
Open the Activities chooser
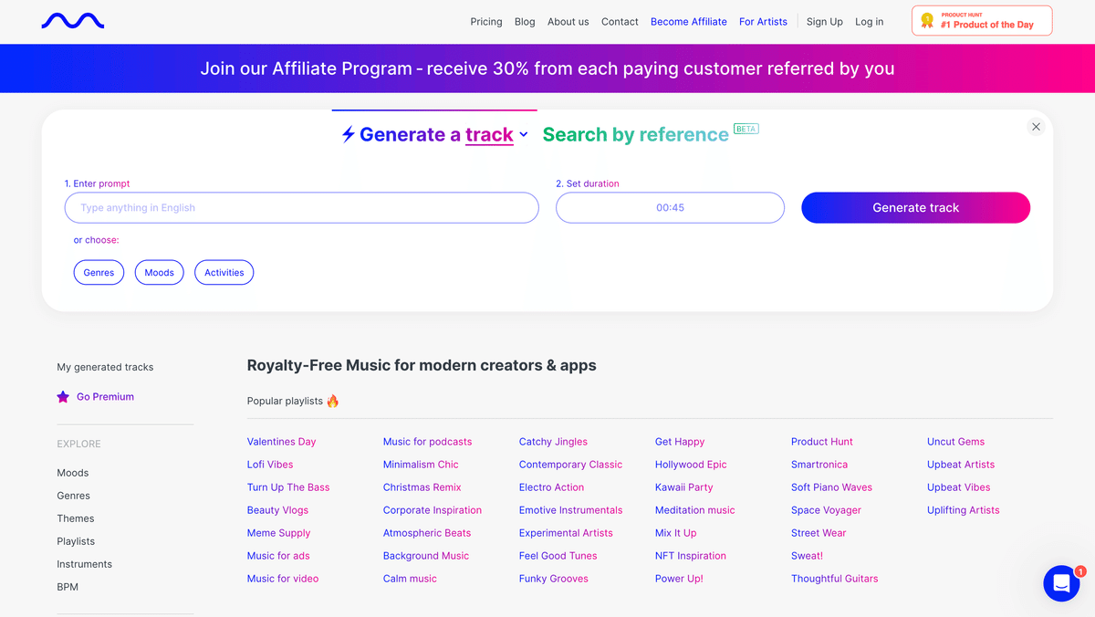(224, 272)
